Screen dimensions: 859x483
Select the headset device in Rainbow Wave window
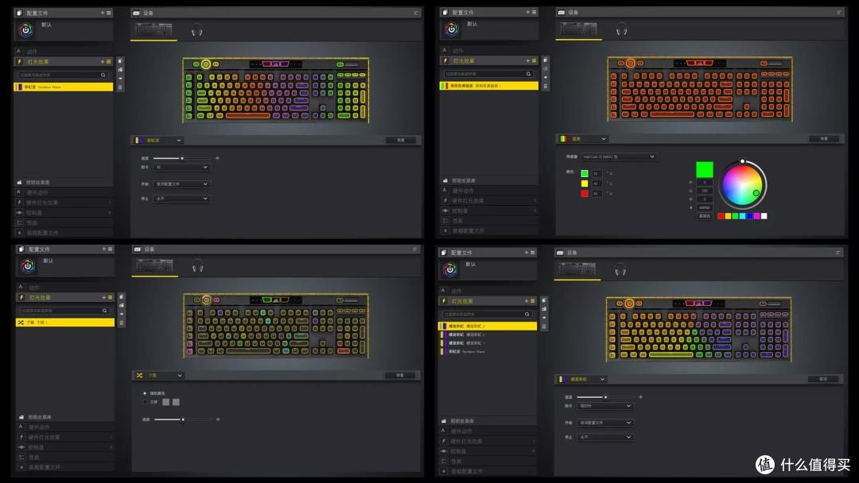coord(196,31)
